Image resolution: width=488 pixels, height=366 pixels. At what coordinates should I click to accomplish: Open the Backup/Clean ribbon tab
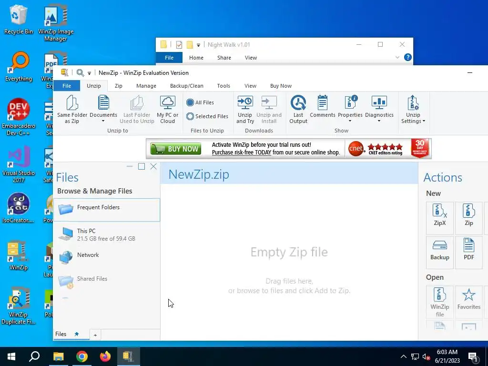[187, 86]
